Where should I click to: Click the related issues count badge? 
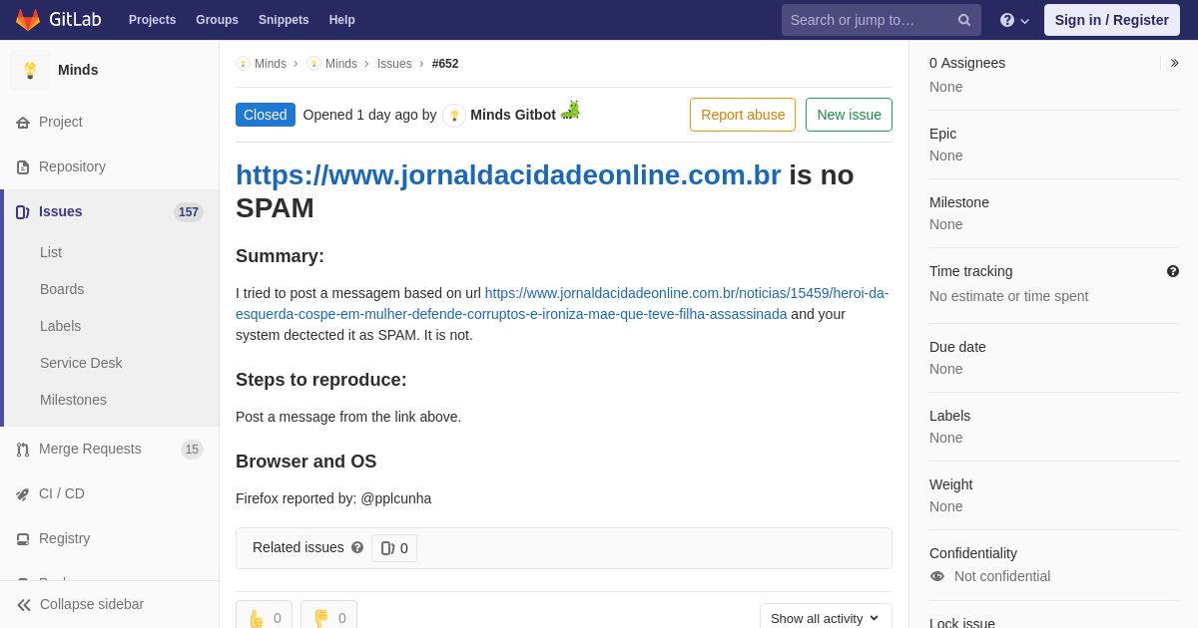click(394, 548)
